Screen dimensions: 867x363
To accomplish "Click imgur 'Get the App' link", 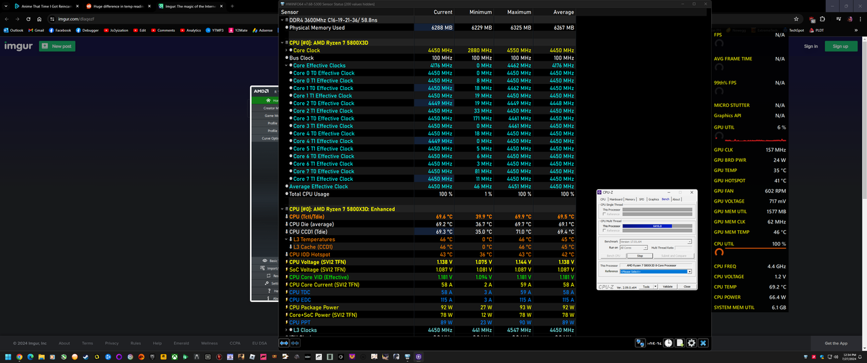I will pyautogui.click(x=836, y=343).
